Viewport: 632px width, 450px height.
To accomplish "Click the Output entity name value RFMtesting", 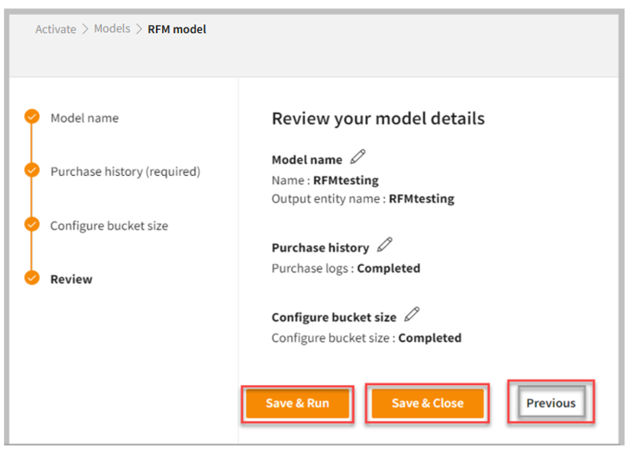I will point(422,199).
